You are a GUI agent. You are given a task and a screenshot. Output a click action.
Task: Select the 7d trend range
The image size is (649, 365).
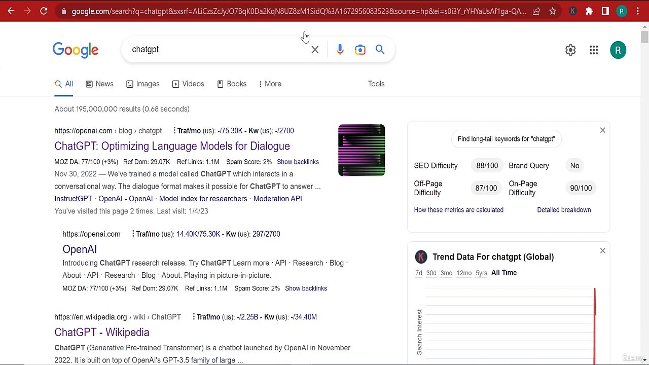[419, 273]
